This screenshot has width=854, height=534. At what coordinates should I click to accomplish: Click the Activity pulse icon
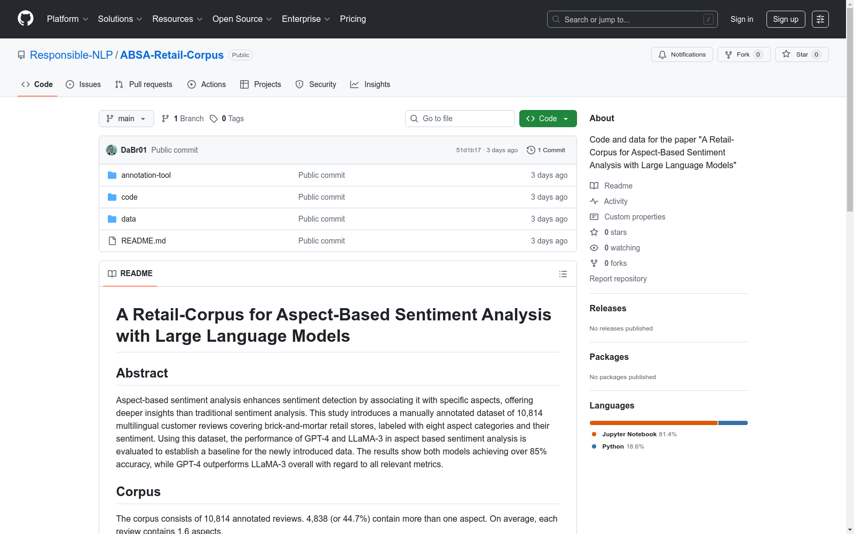[594, 201]
